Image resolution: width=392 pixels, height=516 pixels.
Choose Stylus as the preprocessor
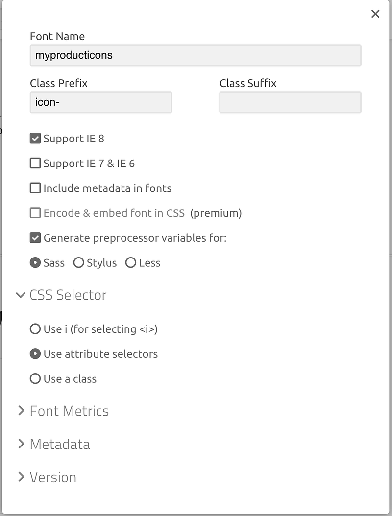pos(78,263)
